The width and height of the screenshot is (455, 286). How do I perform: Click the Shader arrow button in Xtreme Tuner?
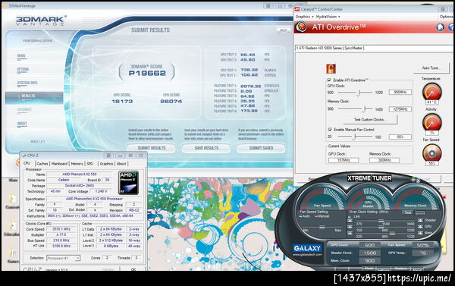420,221
